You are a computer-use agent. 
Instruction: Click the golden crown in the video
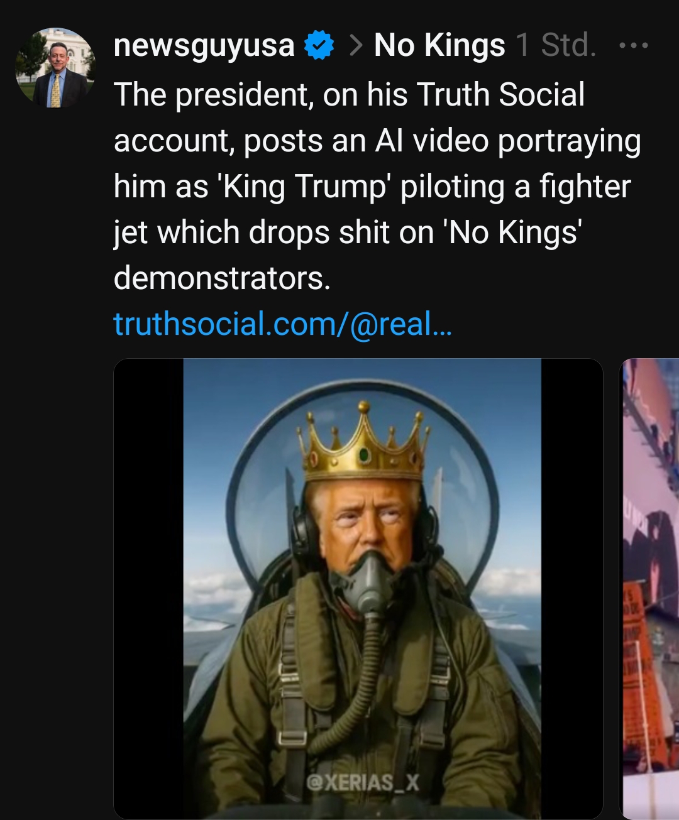363,443
